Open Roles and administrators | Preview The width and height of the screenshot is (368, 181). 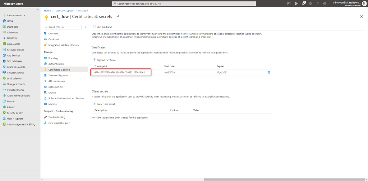tap(64, 98)
